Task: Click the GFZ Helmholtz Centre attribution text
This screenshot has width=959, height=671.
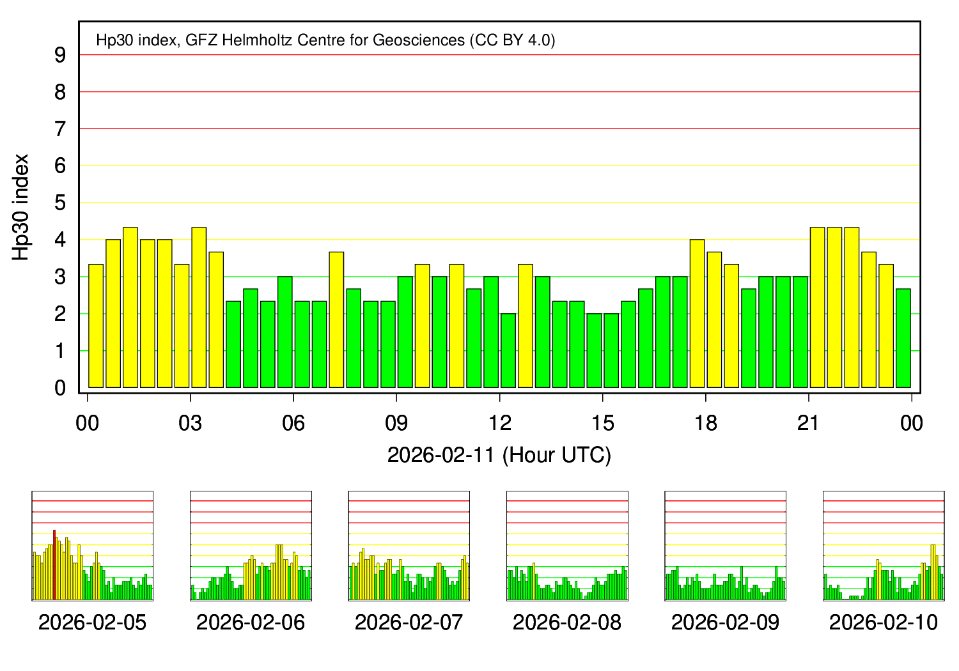Action: click(325, 40)
